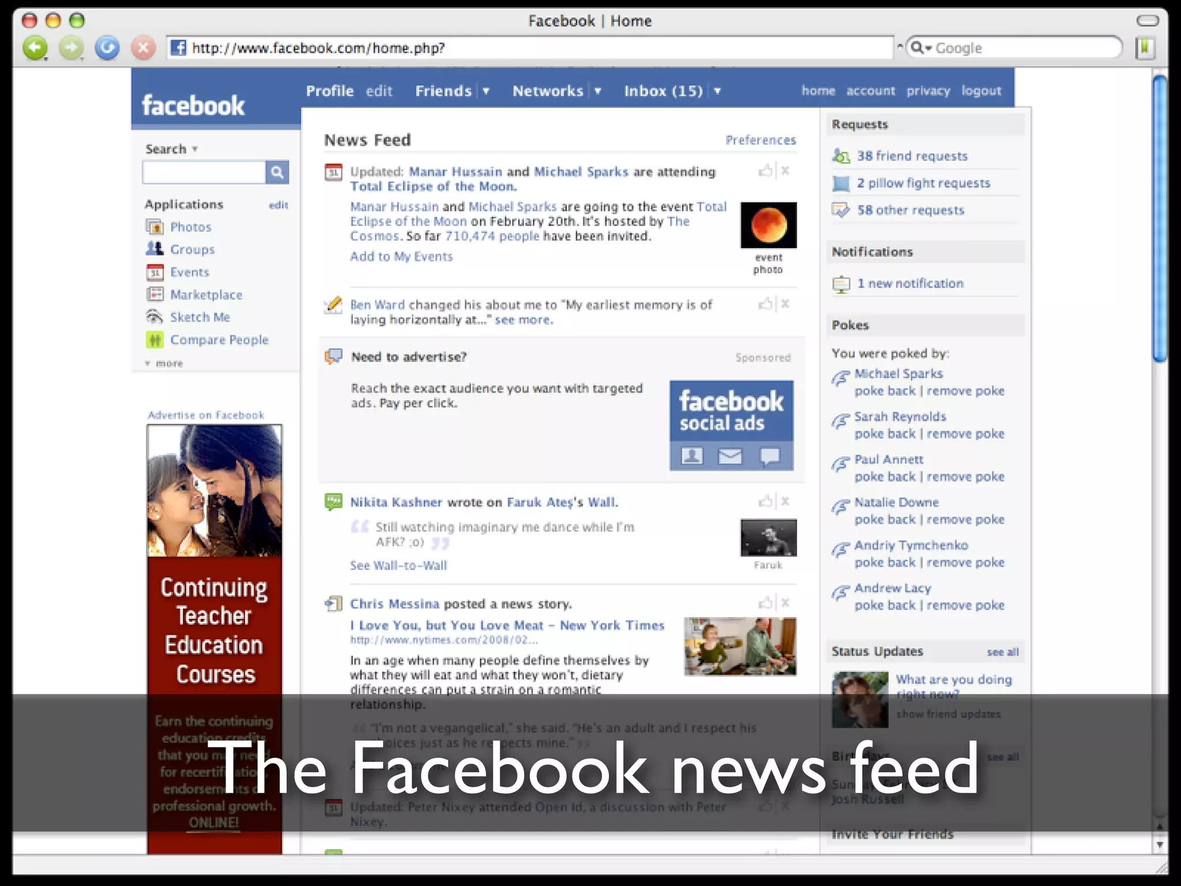Image resolution: width=1181 pixels, height=886 pixels.
Task: Expand more applications in sidebar
Action: click(x=164, y=363)
